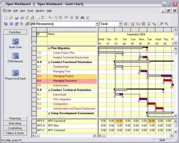This screenshot has width=179, height=143.
Task: Click the binoculars Find toolbar icon
Action: coord(82,18)
